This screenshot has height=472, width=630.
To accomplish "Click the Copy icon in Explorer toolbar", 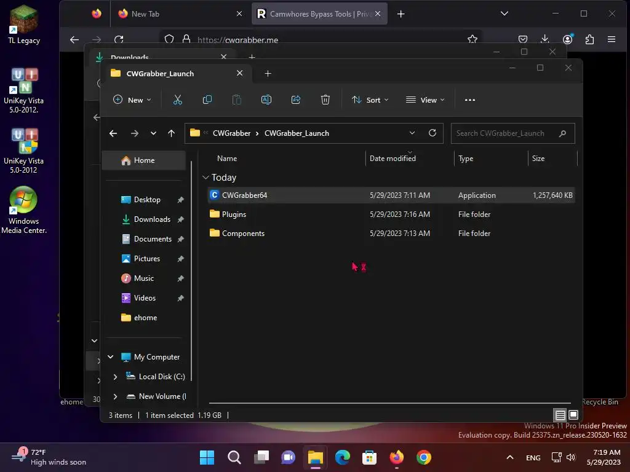I will pos(207,100).
